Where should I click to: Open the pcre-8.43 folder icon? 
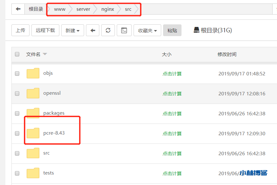coord(33,133)
